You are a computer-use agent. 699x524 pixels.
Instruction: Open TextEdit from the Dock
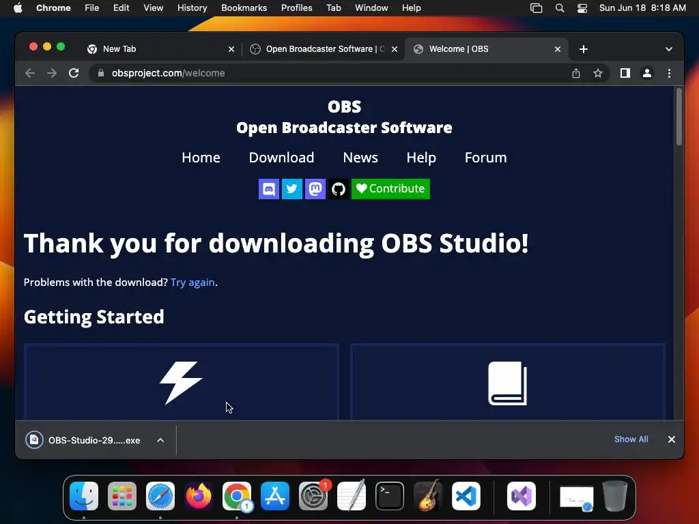(352, 496)
